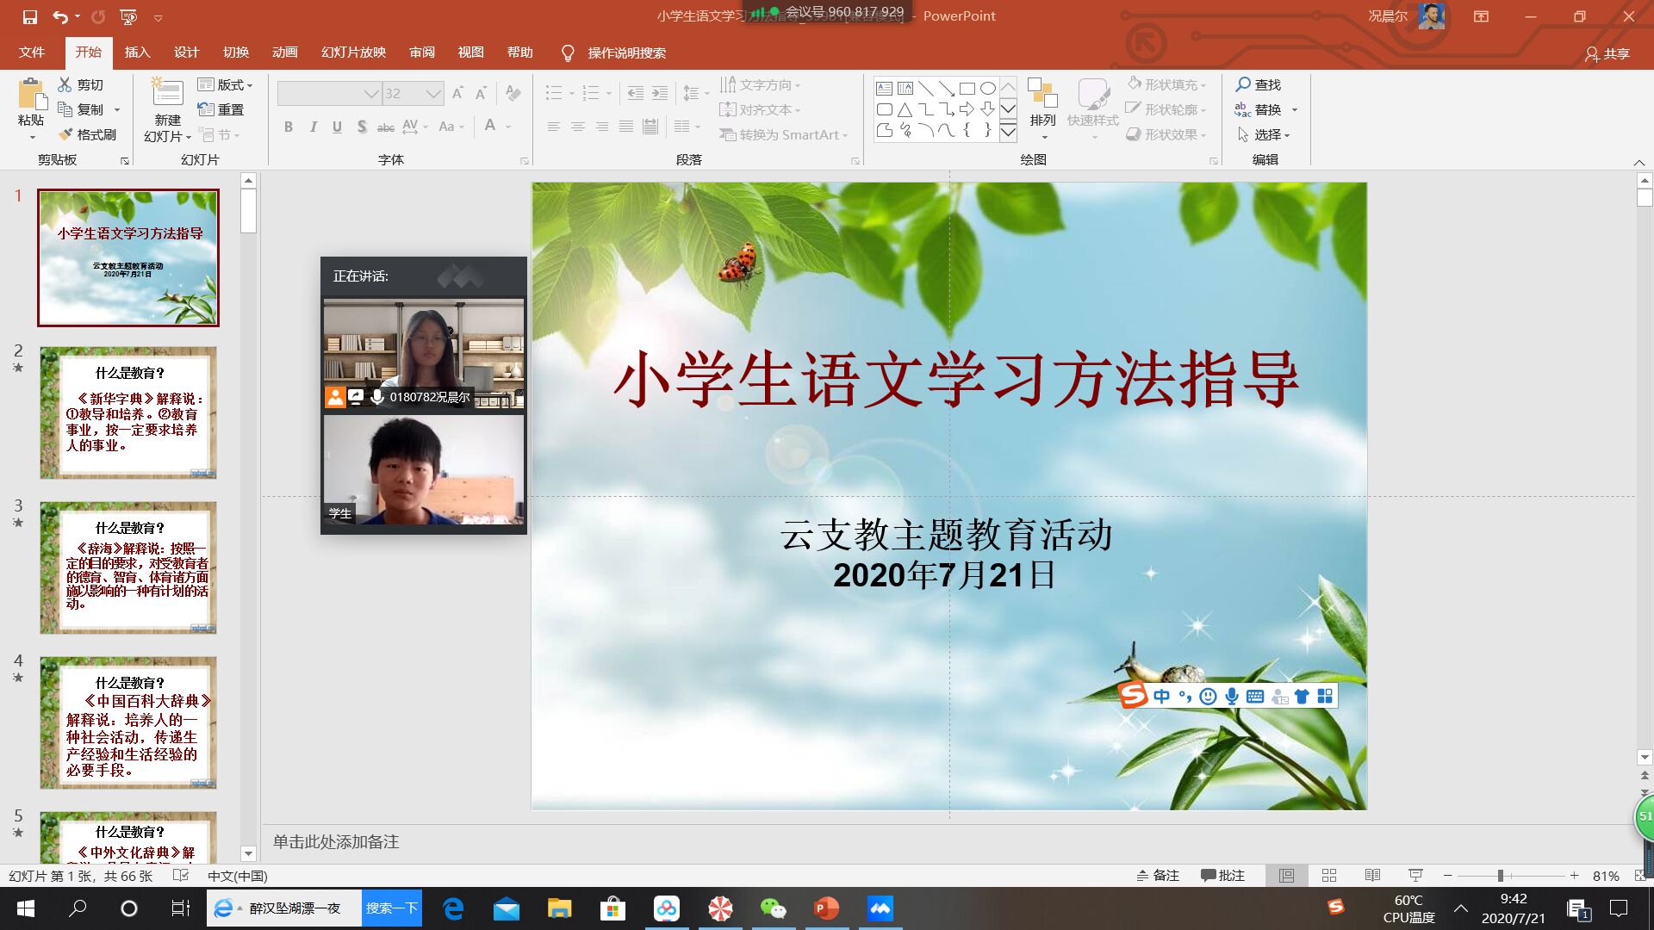Increase font size icon
This screenshot has height=930, width=1654.
click(457, 93)
